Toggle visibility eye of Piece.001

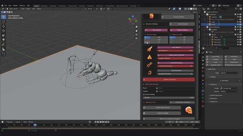click(238, 40)
